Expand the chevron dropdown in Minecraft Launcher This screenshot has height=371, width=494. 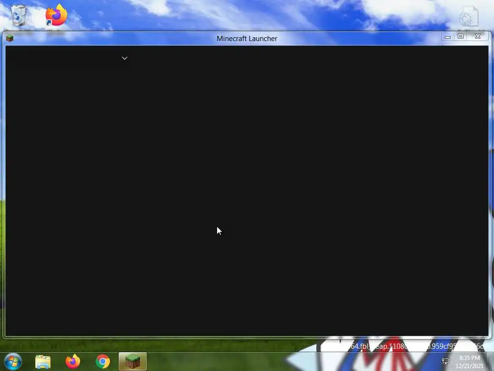124,58
